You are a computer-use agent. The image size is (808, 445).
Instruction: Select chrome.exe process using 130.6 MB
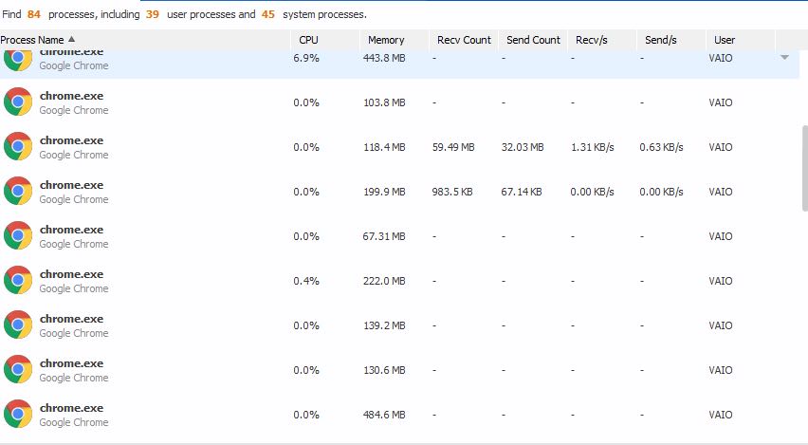point(399,370)
